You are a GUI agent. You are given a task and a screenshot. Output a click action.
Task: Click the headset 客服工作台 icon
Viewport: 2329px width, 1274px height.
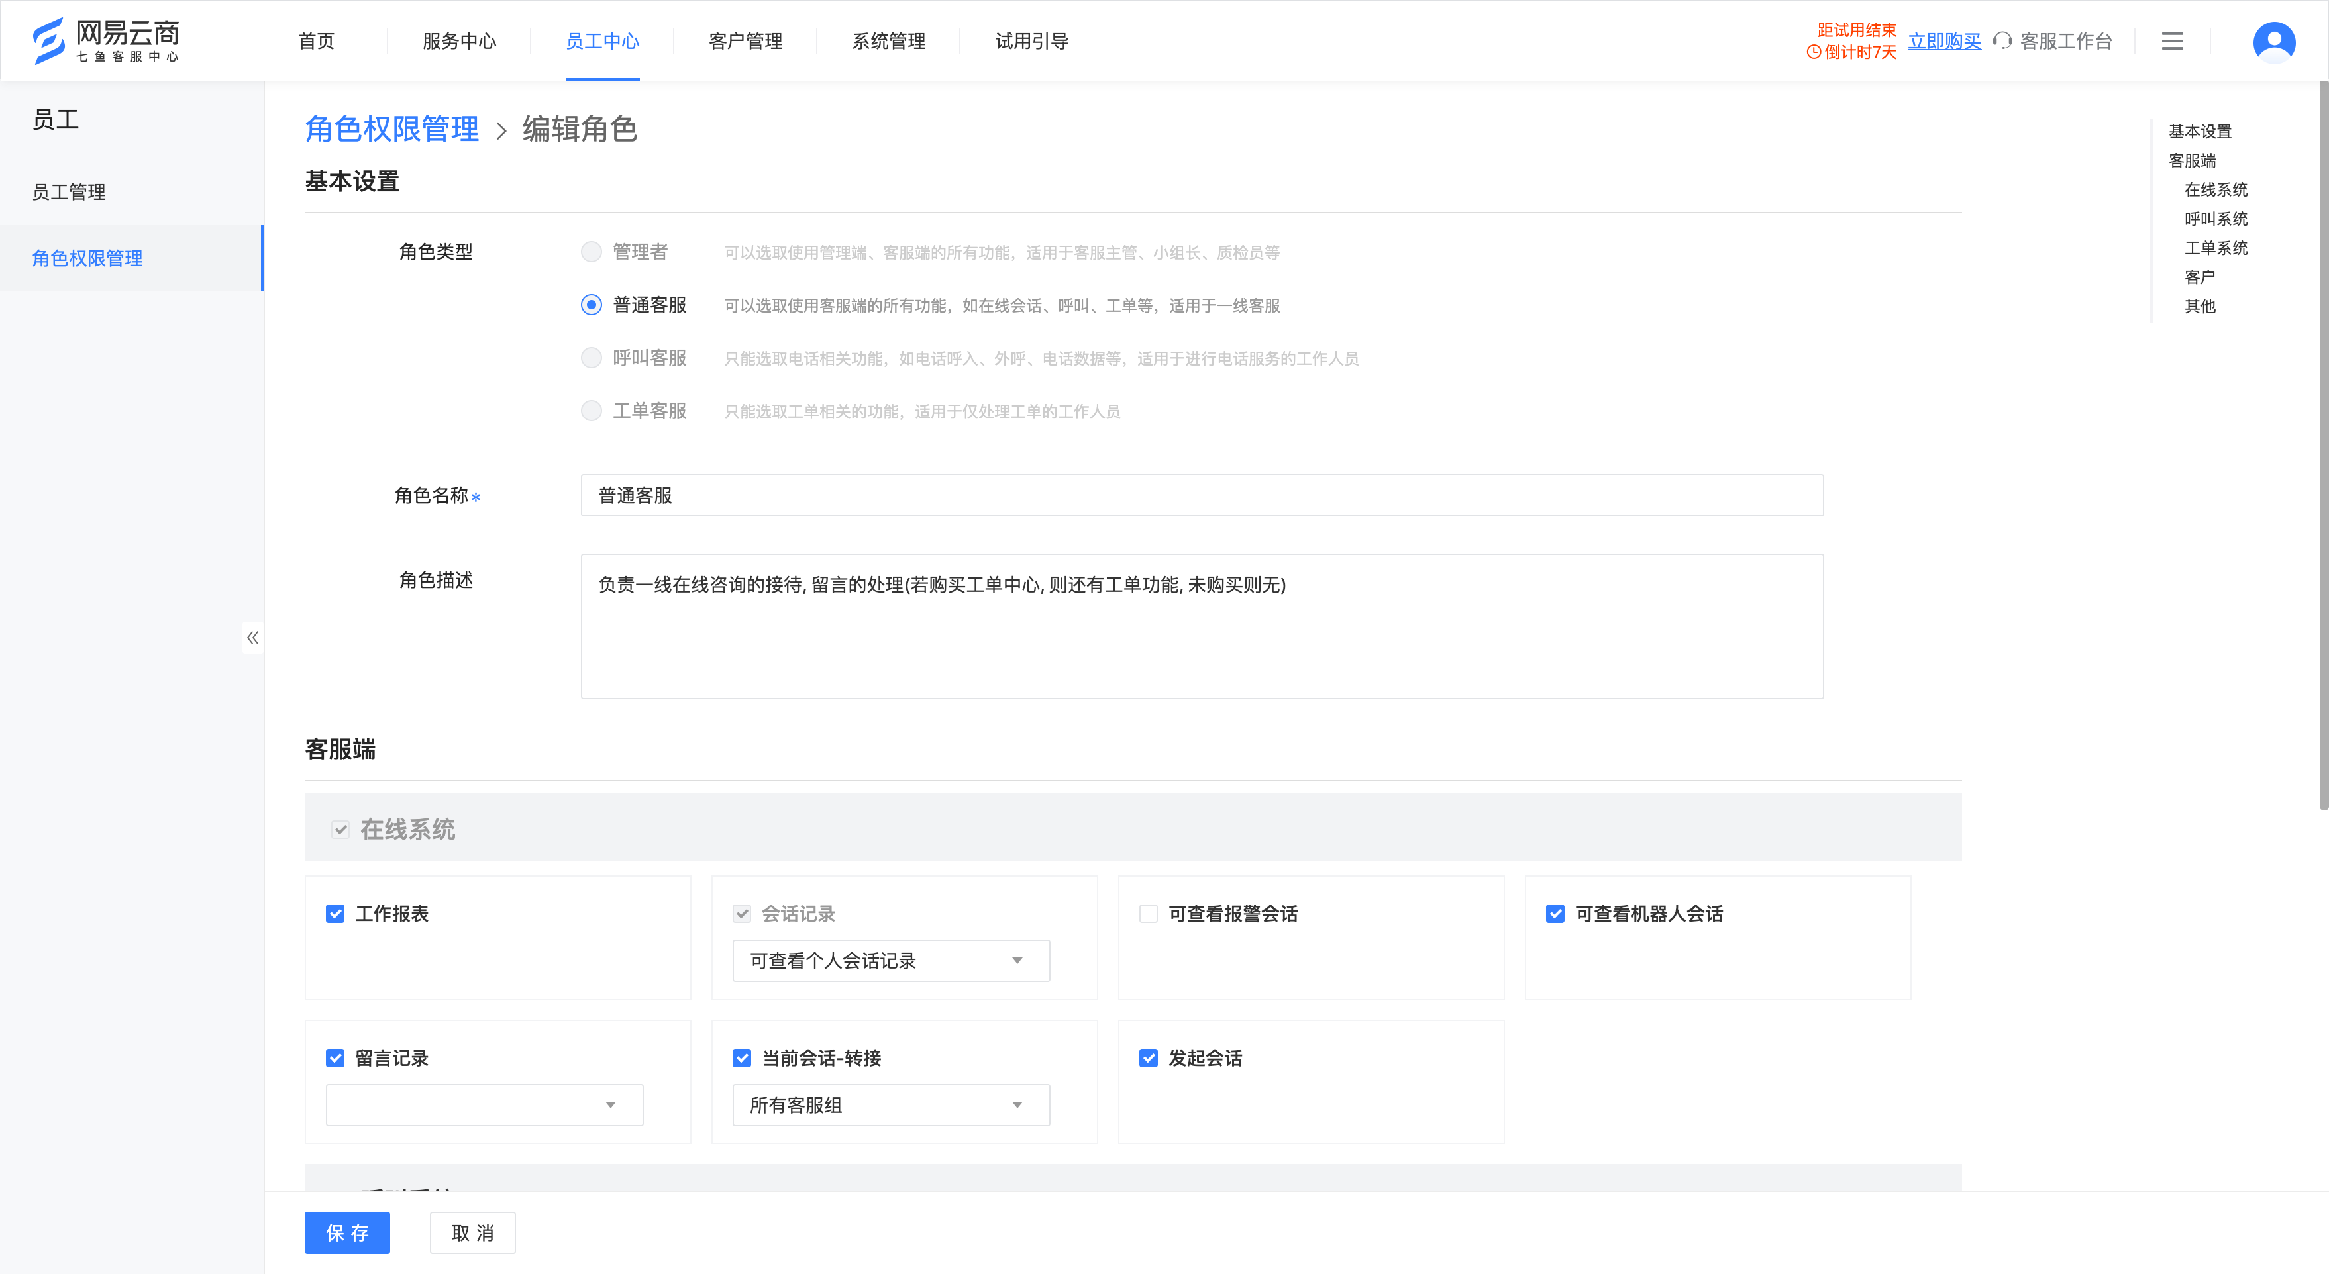2002,42
